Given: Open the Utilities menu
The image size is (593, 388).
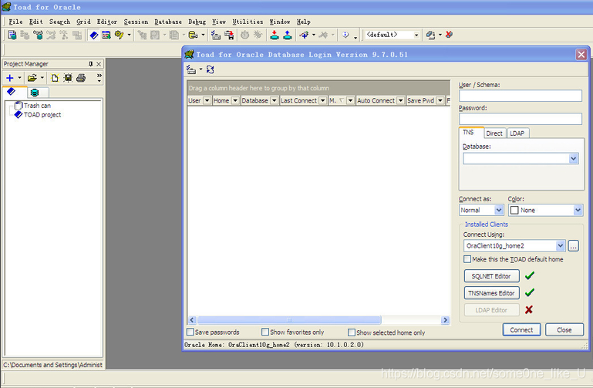Looking at the screenshot, I should click(x=248, y=22).
